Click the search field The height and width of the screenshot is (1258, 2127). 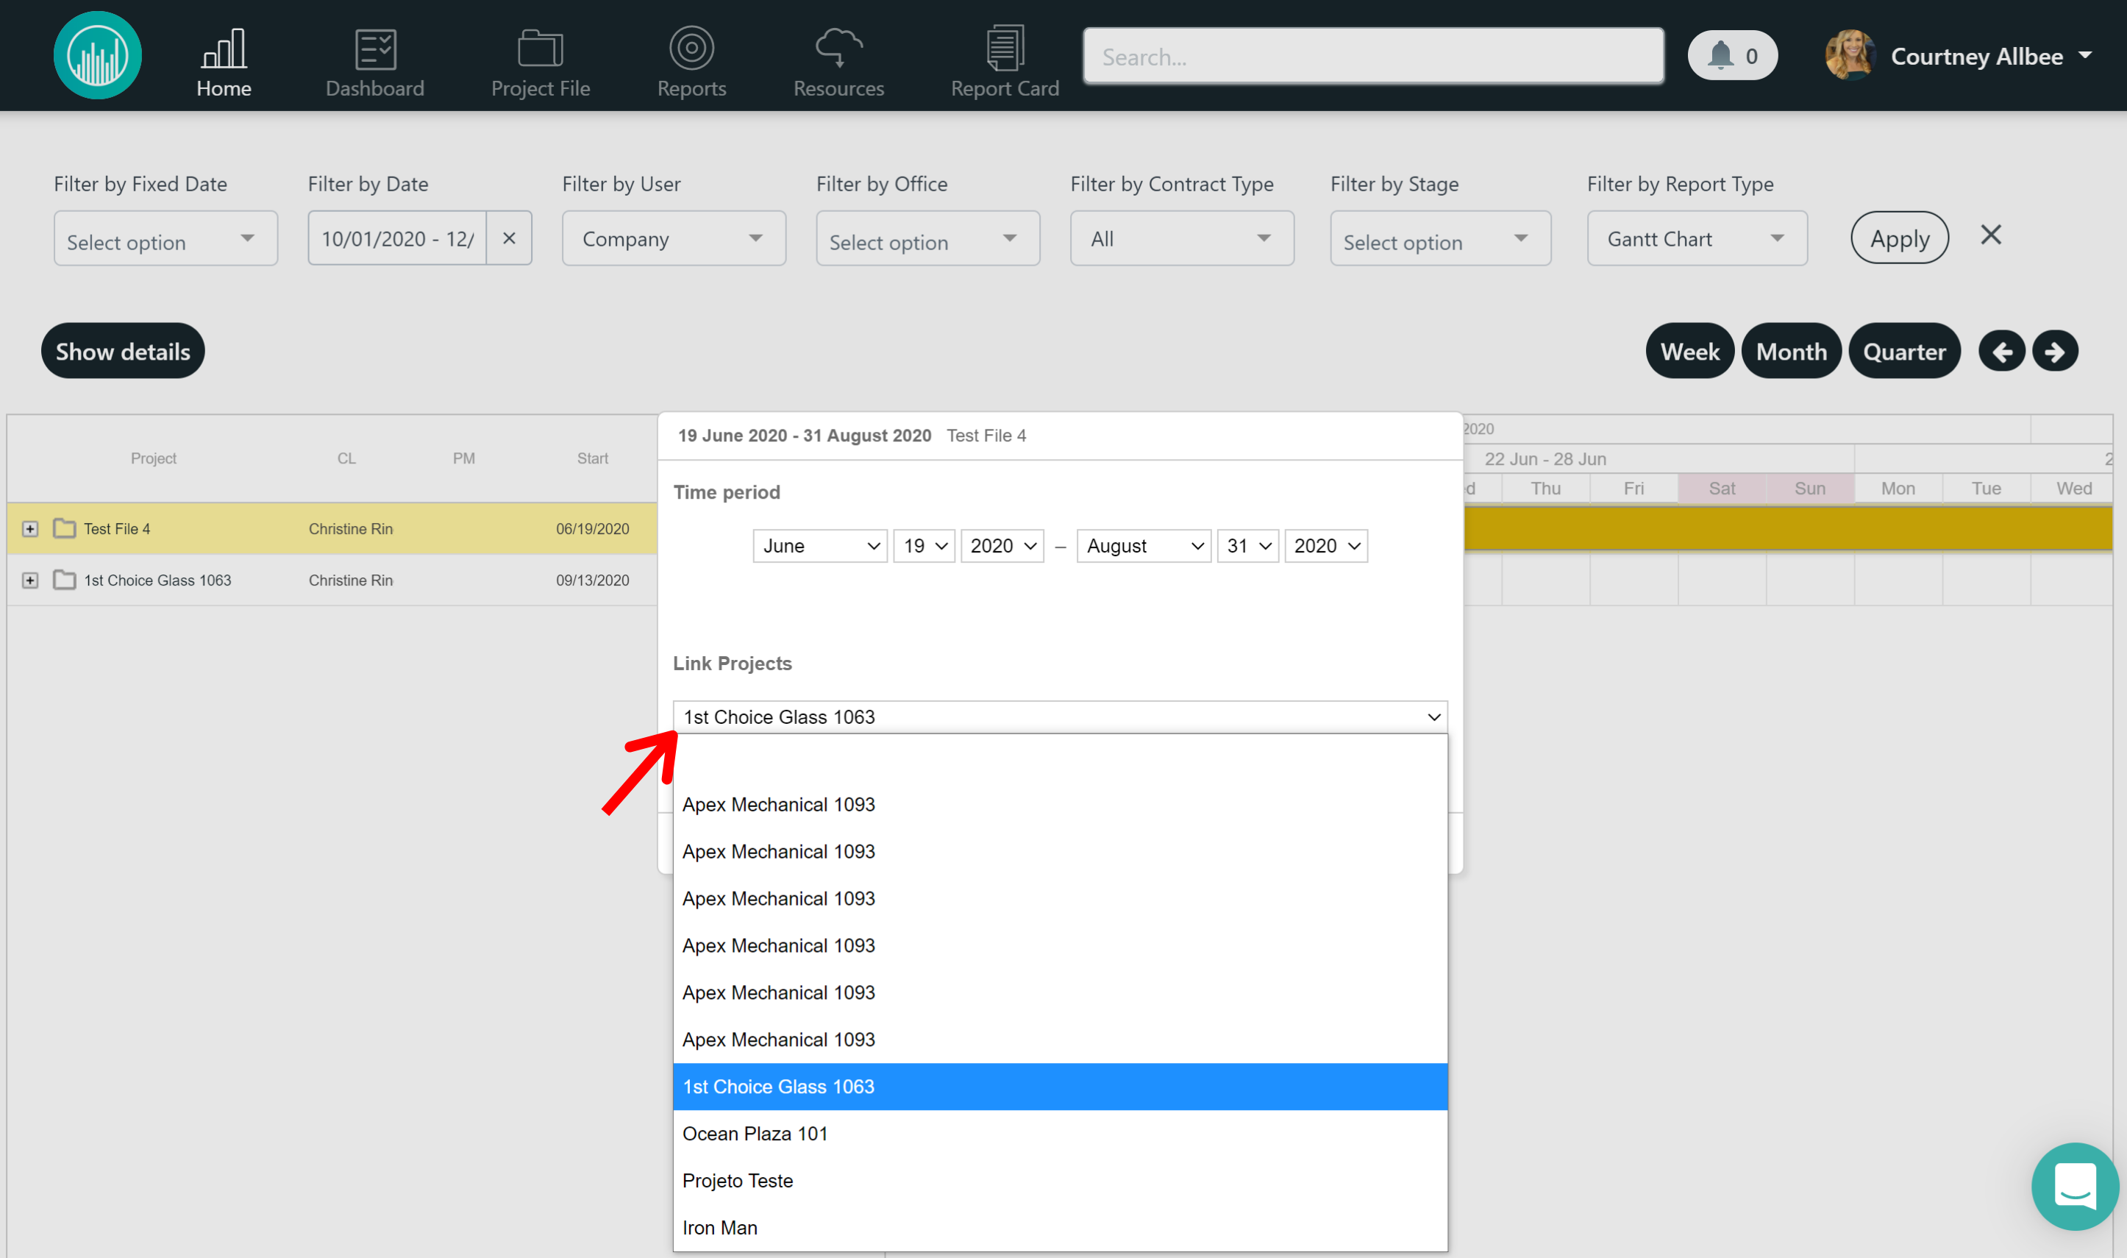1373,55
